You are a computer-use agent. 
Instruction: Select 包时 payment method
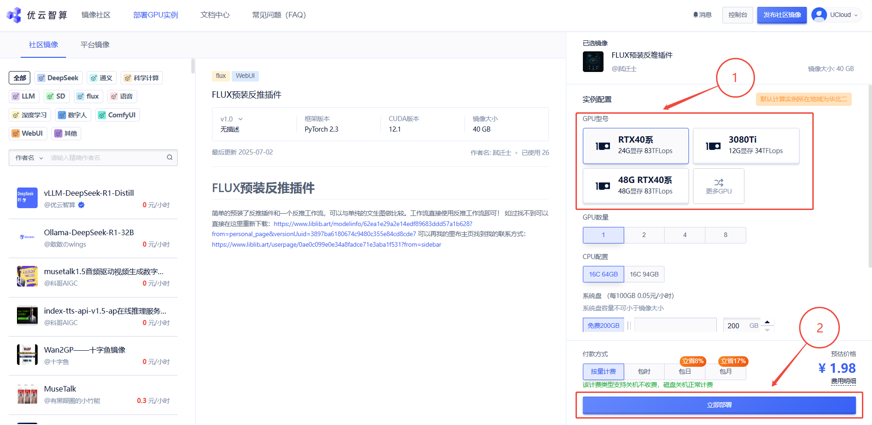click(644, 371)
